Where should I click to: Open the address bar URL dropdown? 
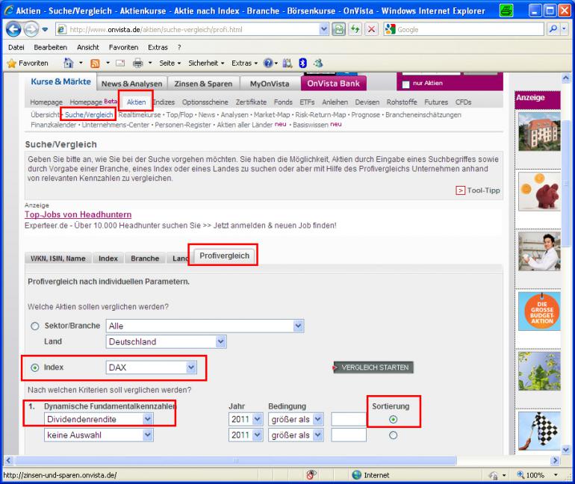point(323,29)
